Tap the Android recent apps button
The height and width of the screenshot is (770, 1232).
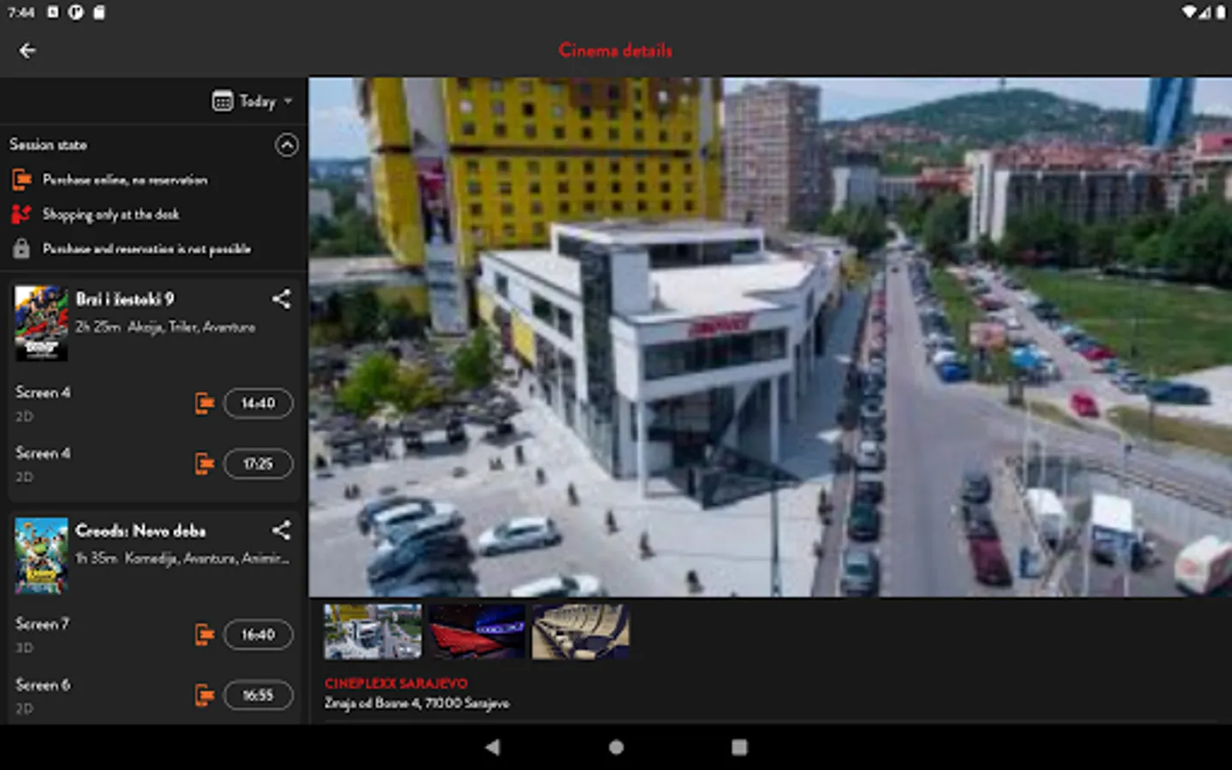point(739,747)
